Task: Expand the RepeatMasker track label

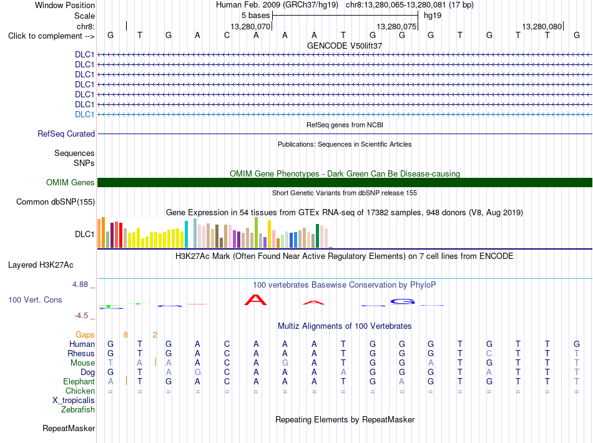Action: (69, 428)
